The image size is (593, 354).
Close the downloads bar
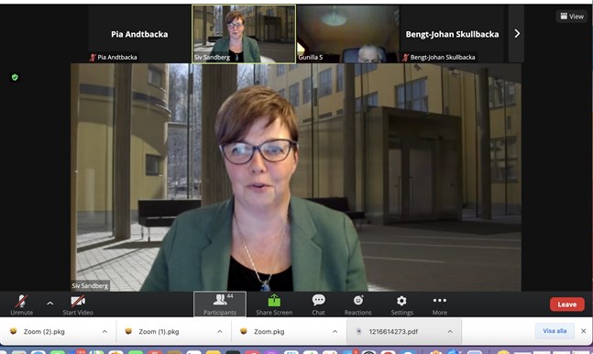(x=584, y=331)
